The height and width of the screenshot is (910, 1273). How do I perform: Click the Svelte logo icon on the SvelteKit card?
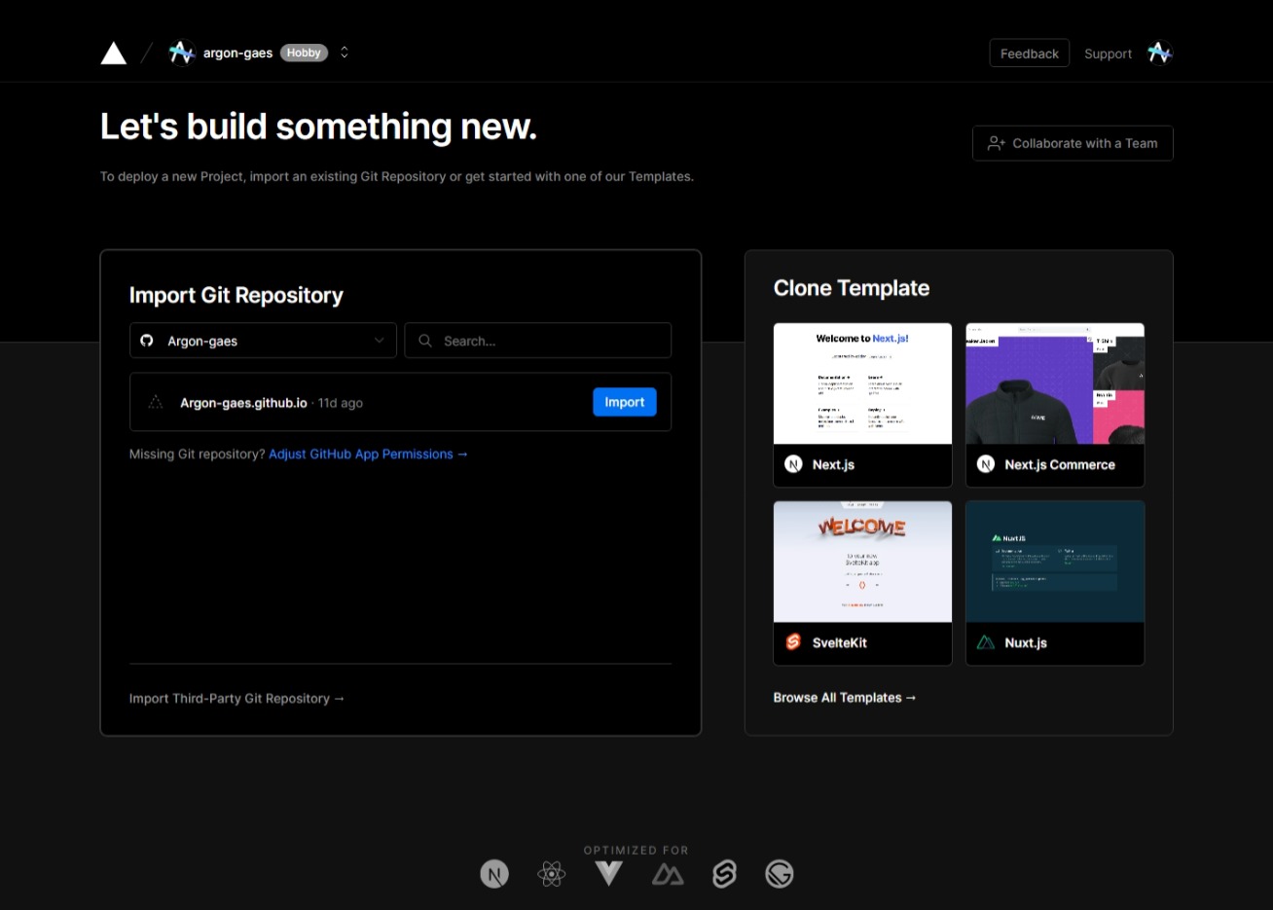click(x=793, y=642)
